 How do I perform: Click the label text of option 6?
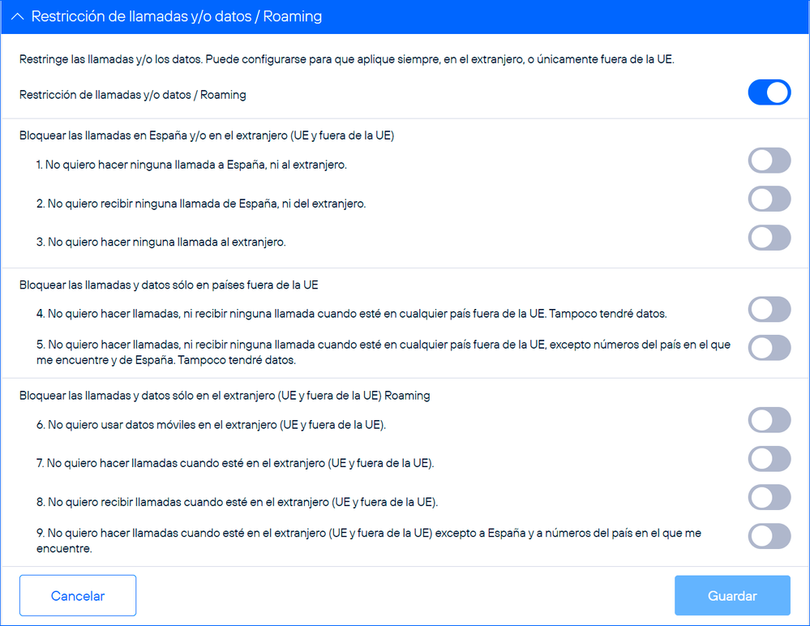[x=211, y=424]
